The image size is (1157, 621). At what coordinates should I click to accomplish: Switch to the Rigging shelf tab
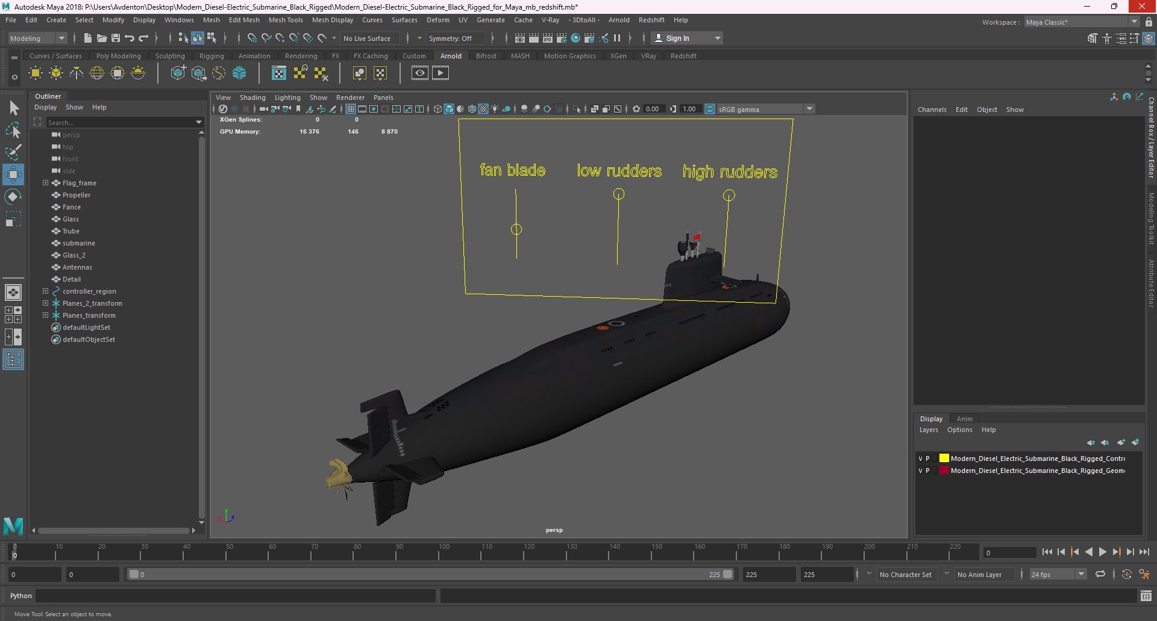click(x=212, y=56)
